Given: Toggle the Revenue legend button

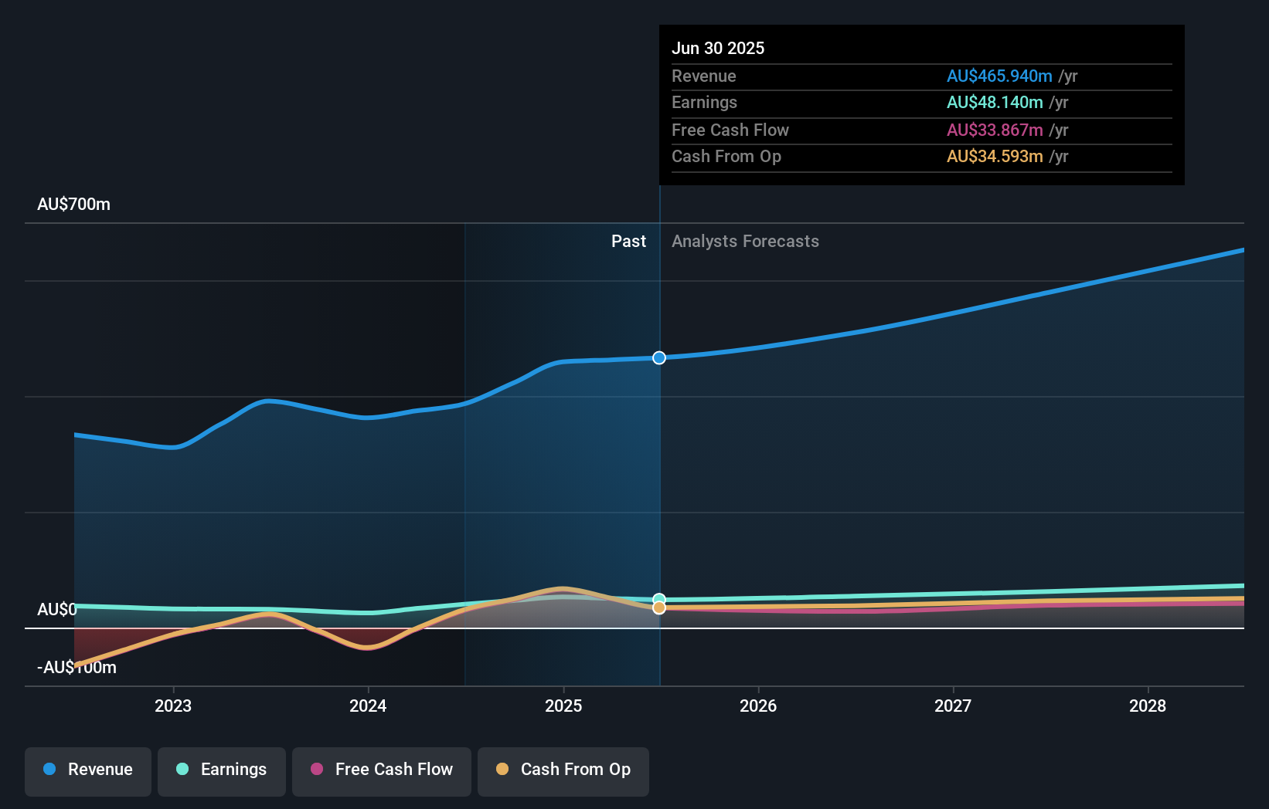Looking at the screenshot, I should [88, 771].
